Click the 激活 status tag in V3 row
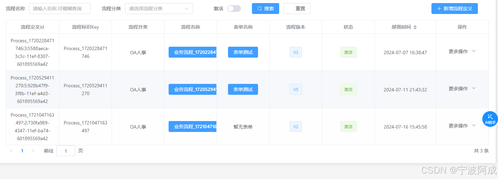The image size is (498, 179). [x=348, y=52]
